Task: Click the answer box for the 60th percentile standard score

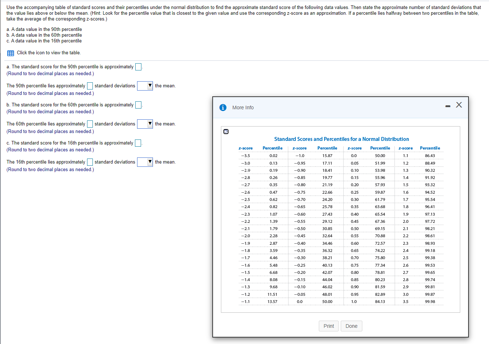Action: tap(138, 105)
